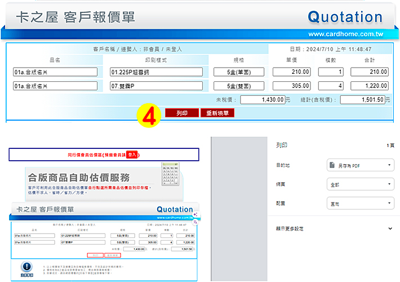Click the purple sparkle icon on preview
The image size is (400, 282).
tap(195, 215)
